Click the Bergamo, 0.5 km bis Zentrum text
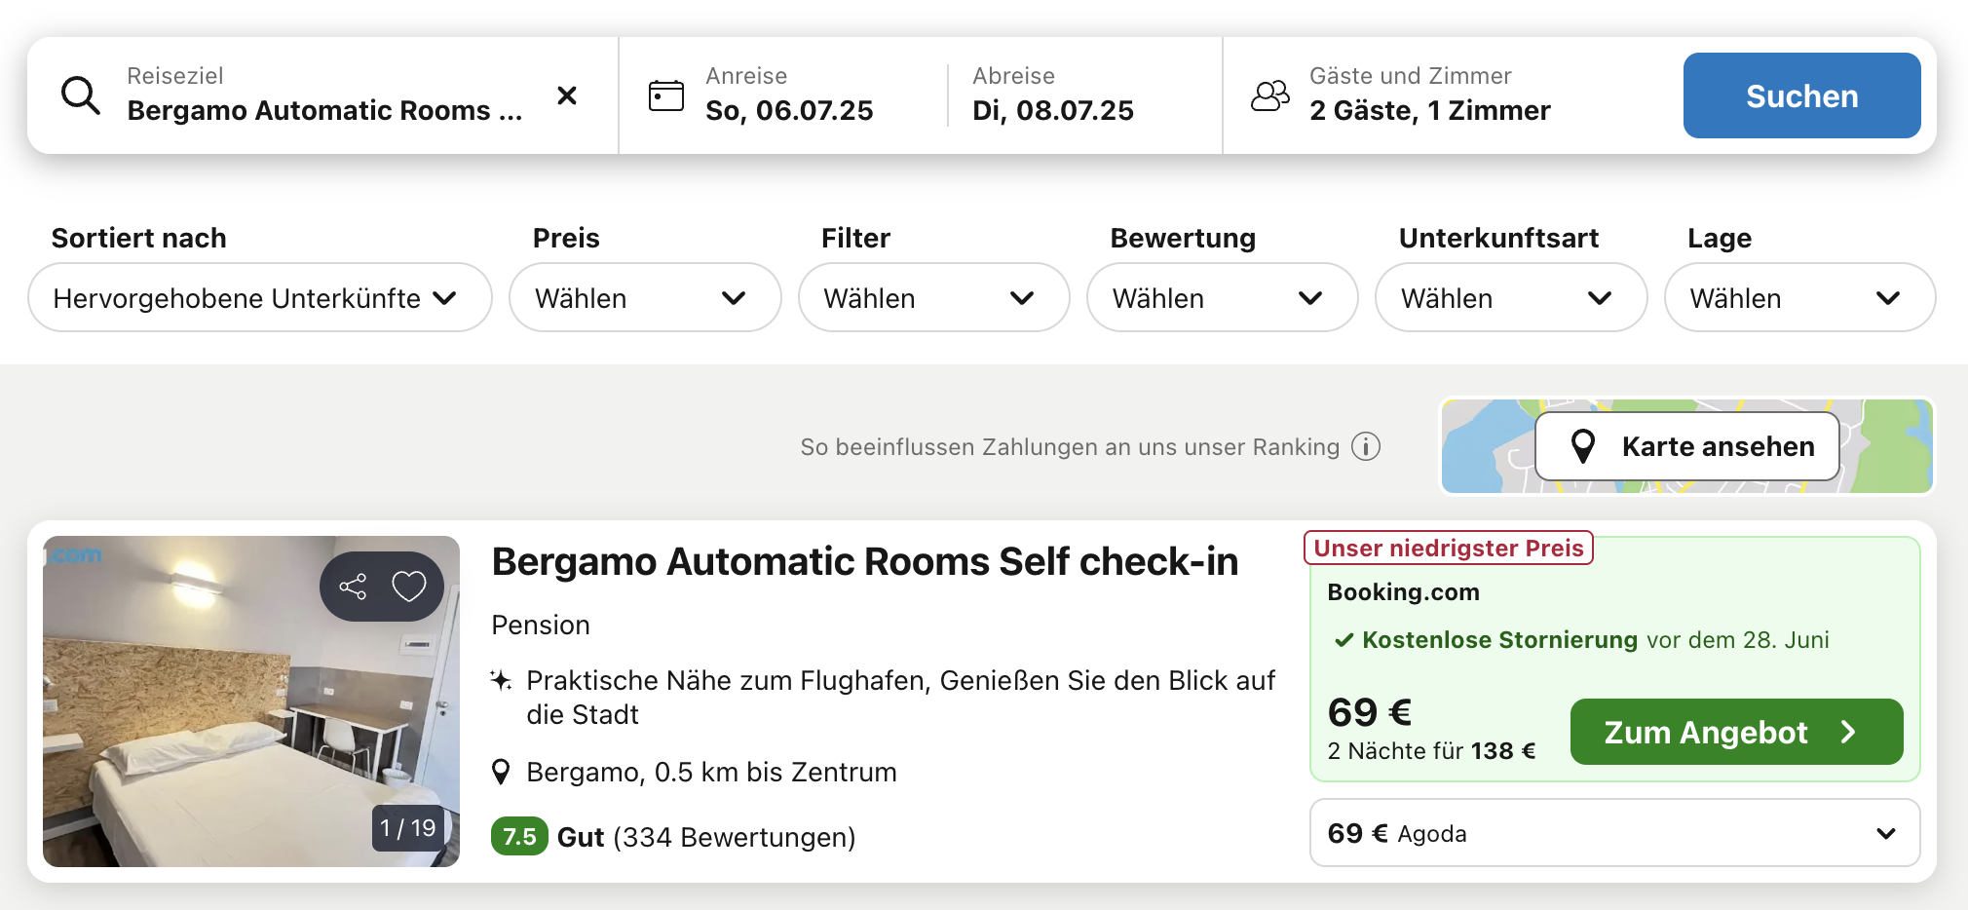Image resolution: width=1968 pixels, height=910 pixels. (x=711, y=773)
